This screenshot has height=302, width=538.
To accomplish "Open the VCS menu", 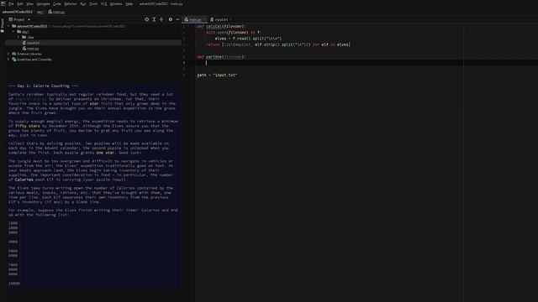I will pos(103,3).
